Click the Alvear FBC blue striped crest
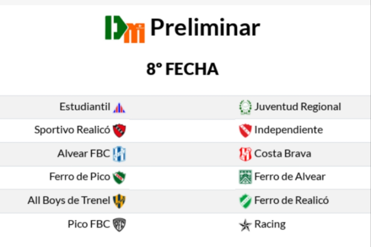The height and width of the screenshot is (247, 371). (x=119, y=154)
